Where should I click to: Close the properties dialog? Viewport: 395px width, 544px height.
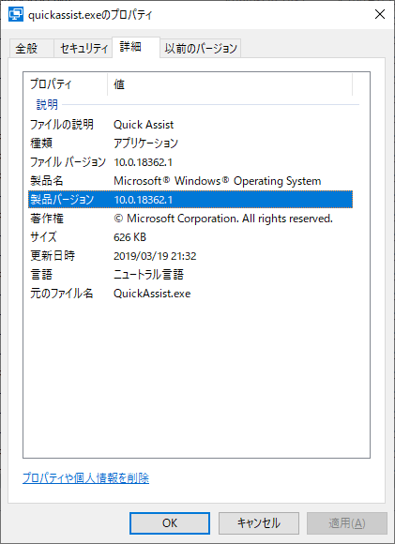380,15
